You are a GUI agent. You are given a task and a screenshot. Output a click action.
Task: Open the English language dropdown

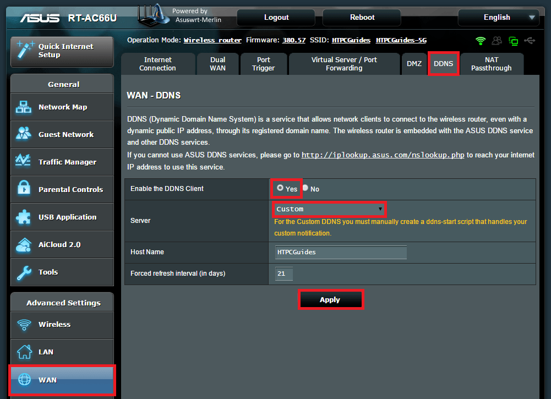point(498,18)
